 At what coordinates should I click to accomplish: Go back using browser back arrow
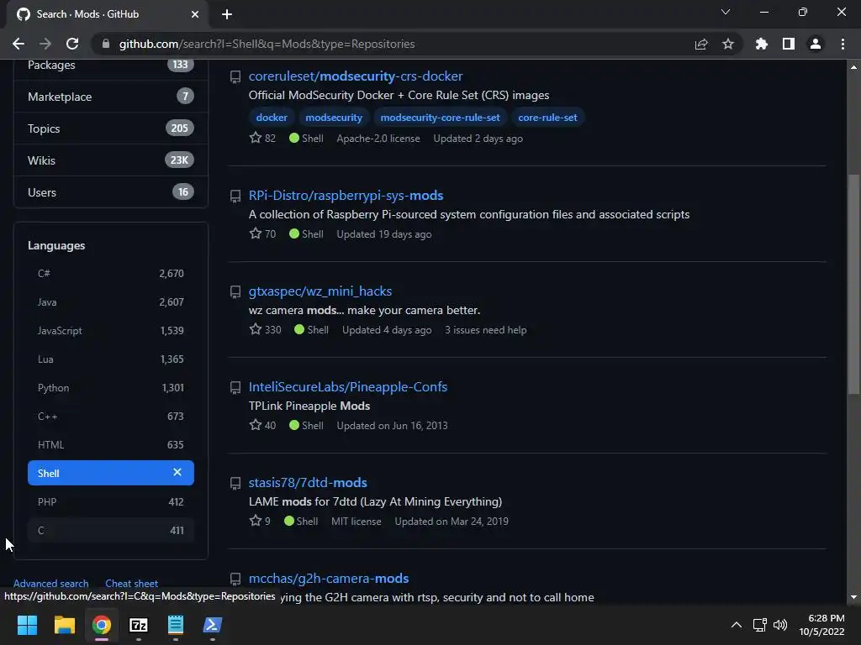point(18,44)
